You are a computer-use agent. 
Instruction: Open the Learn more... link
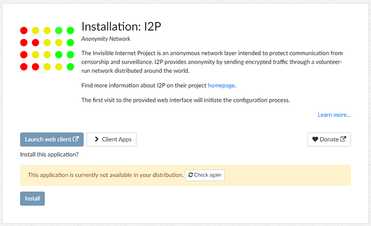coord(334,115)
